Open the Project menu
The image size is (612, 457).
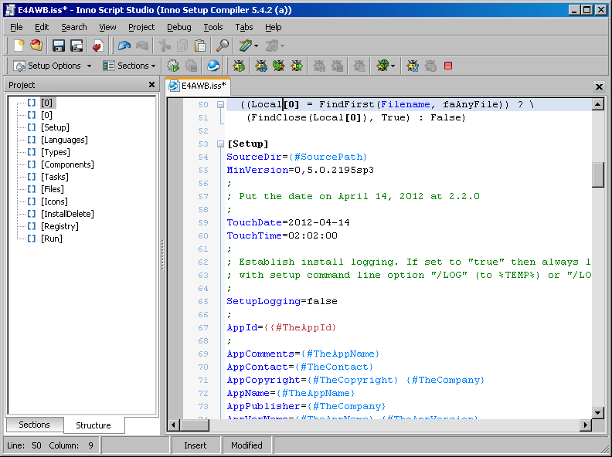tap(141, 27)
